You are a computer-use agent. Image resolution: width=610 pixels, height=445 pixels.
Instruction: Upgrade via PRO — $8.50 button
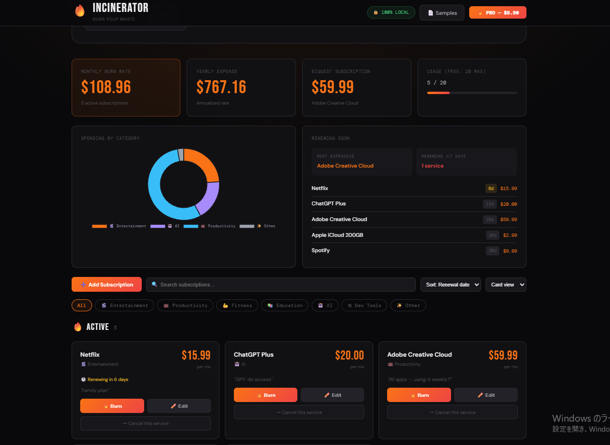(x=498, y=13)
